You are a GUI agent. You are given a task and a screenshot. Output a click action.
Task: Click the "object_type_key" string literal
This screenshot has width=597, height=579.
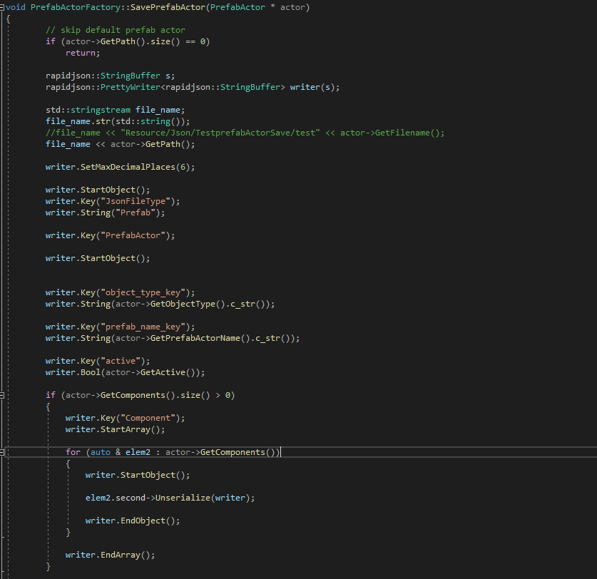(x=145, y=293)
